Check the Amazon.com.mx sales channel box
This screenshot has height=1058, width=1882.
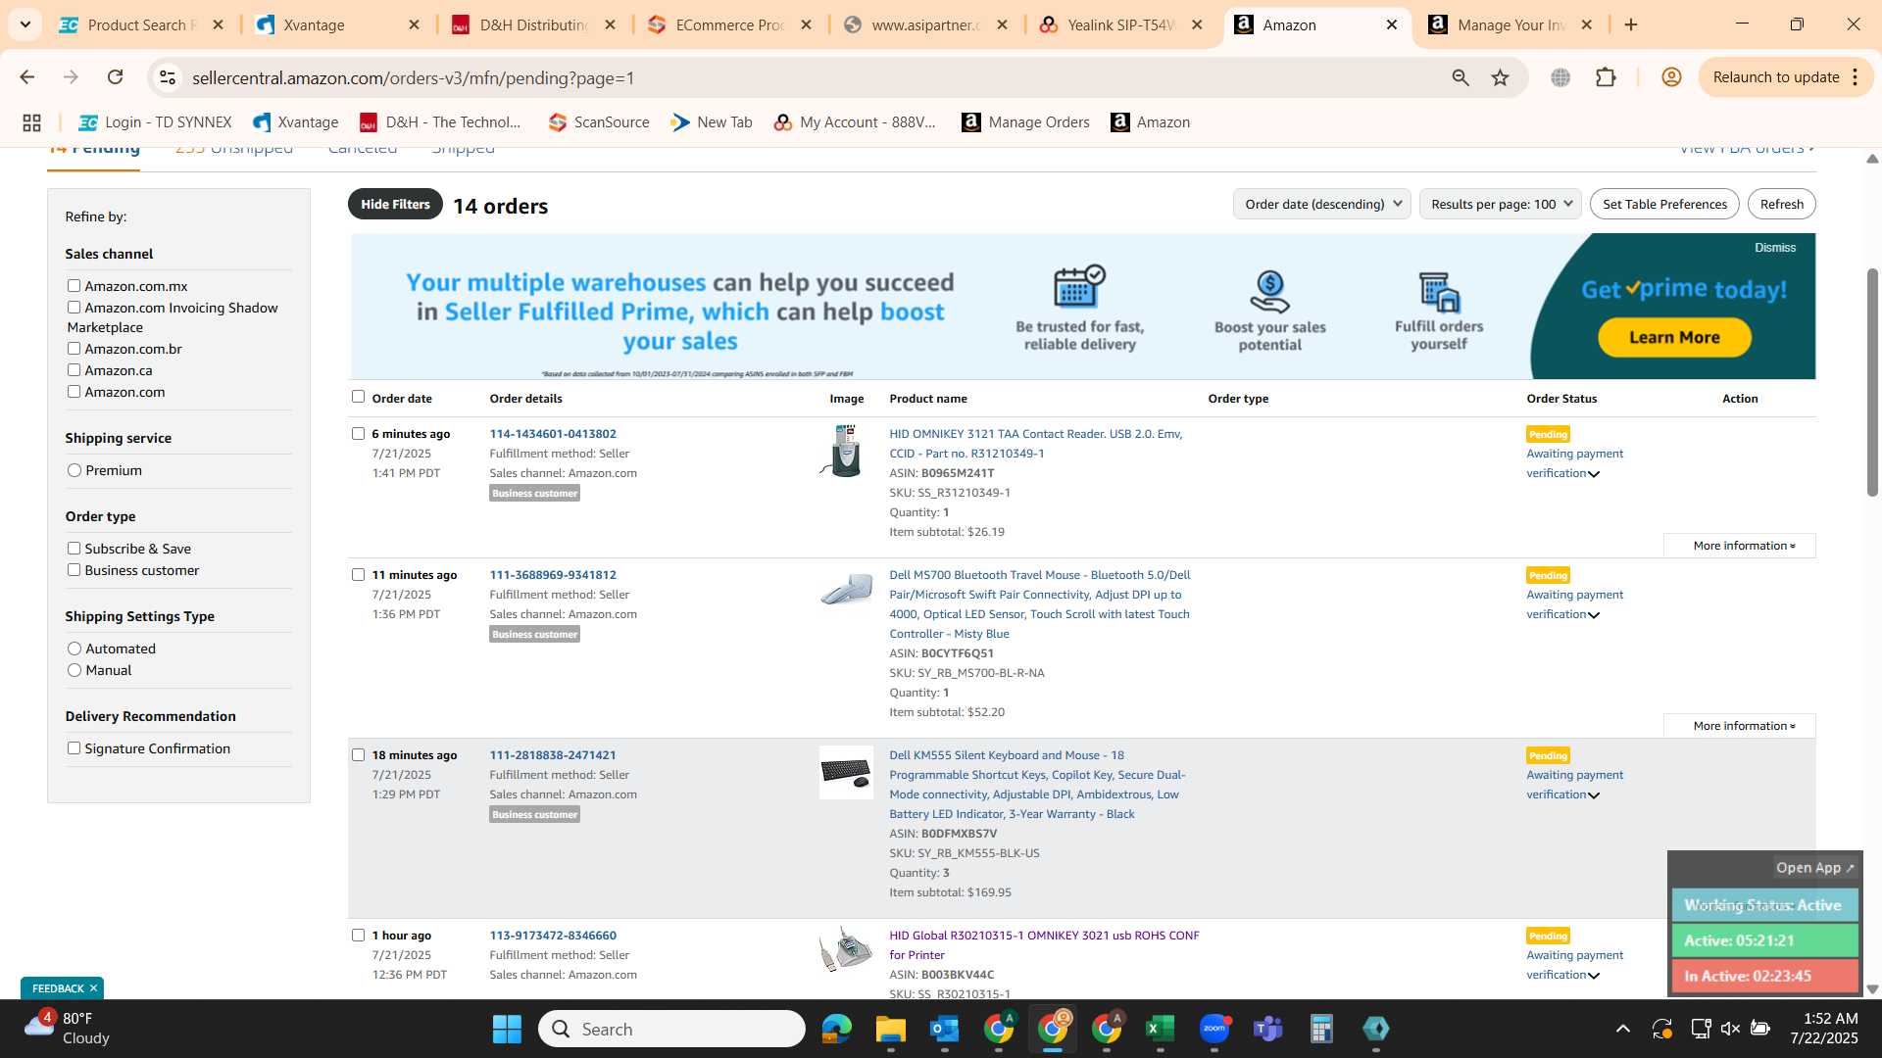click(74, 286)
